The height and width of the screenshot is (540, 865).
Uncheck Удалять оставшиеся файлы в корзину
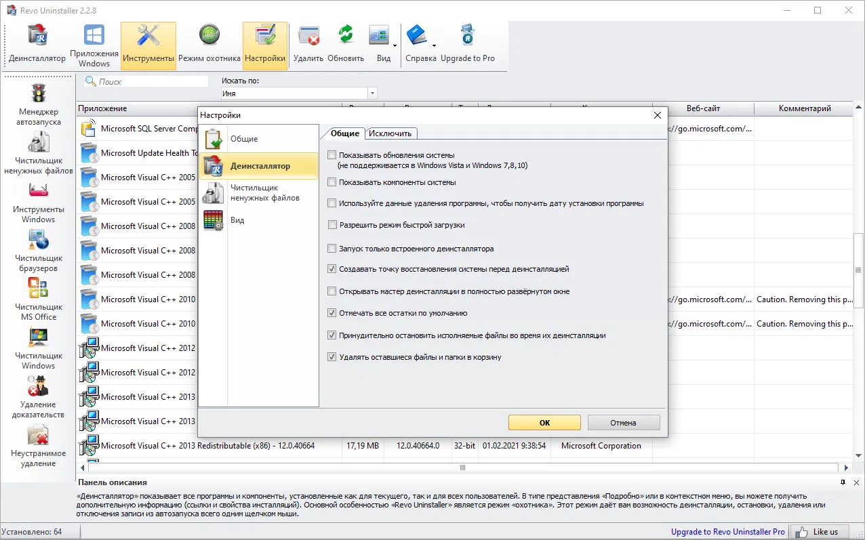tap(332, 357)
